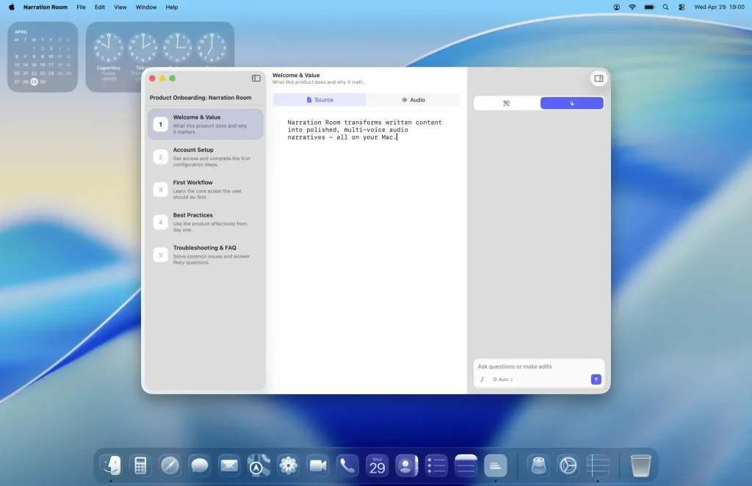Open Maps from the dock

[258, 465]
